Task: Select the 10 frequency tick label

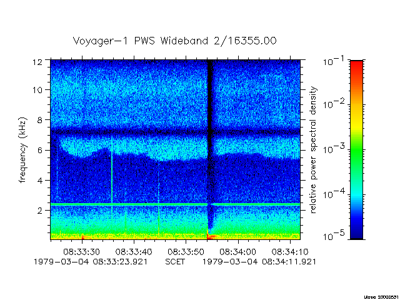Action: 37,90
